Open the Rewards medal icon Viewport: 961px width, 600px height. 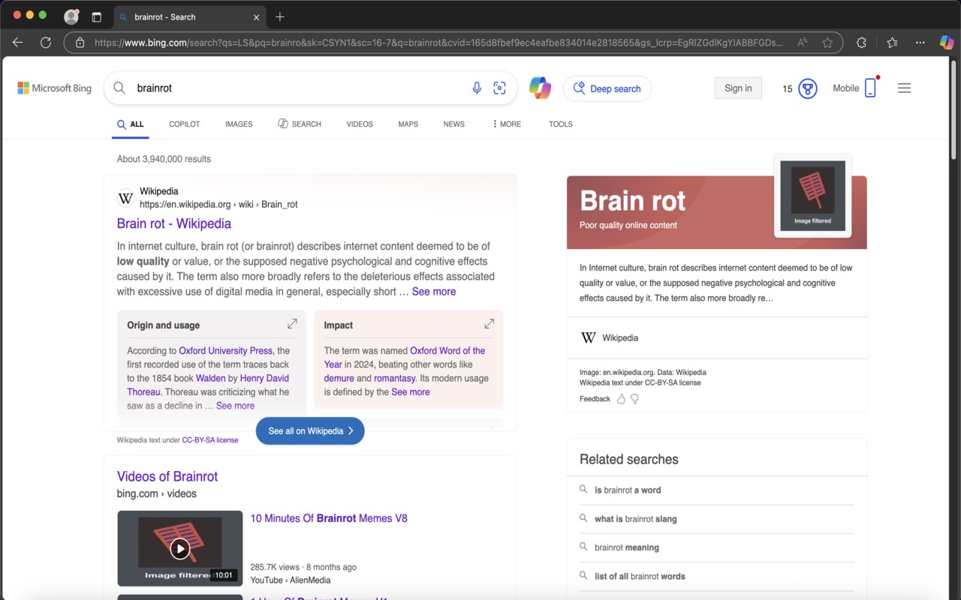coord(807,88)
